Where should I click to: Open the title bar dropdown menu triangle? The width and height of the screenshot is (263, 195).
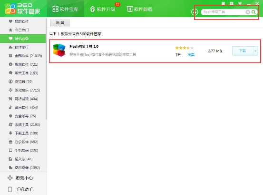(x=240, y=3)
